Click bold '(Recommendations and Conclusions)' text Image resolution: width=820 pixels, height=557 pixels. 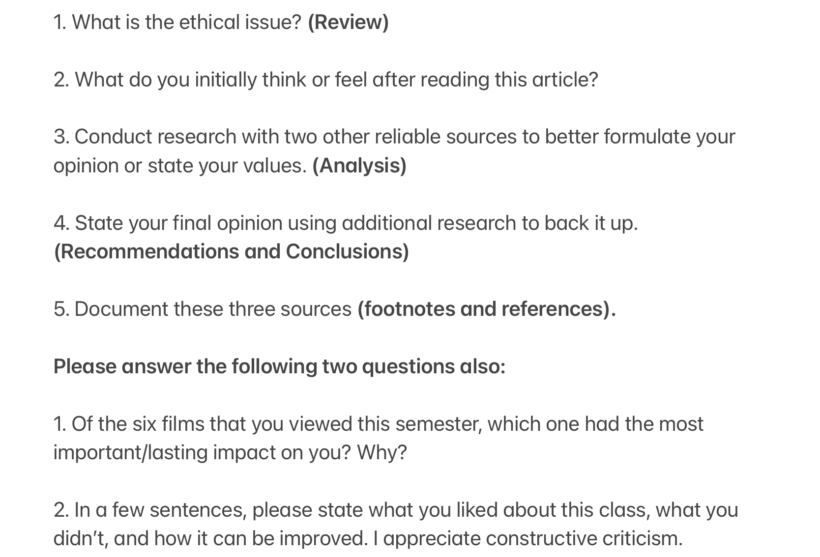(x=231, y=251)
